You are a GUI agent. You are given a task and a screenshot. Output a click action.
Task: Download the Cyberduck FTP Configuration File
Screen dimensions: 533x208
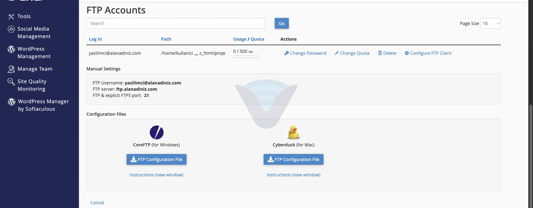(x=293, y=160)
